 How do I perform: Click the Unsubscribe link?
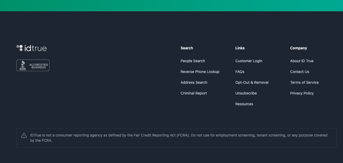coord(246,93)
